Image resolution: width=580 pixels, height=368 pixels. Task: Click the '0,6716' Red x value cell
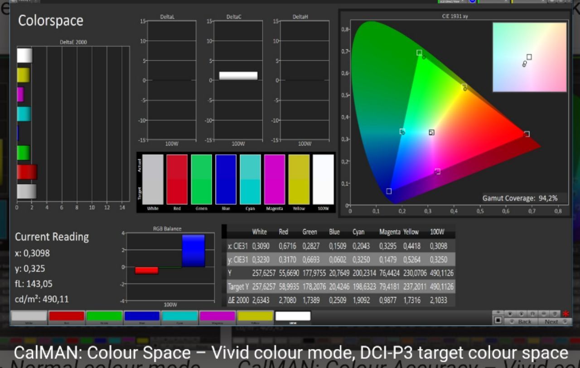tap(287, 246)
